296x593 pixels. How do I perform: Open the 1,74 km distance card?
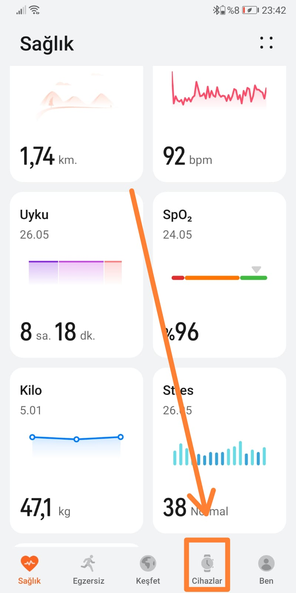pyautogui.click(x=76, y=124)
